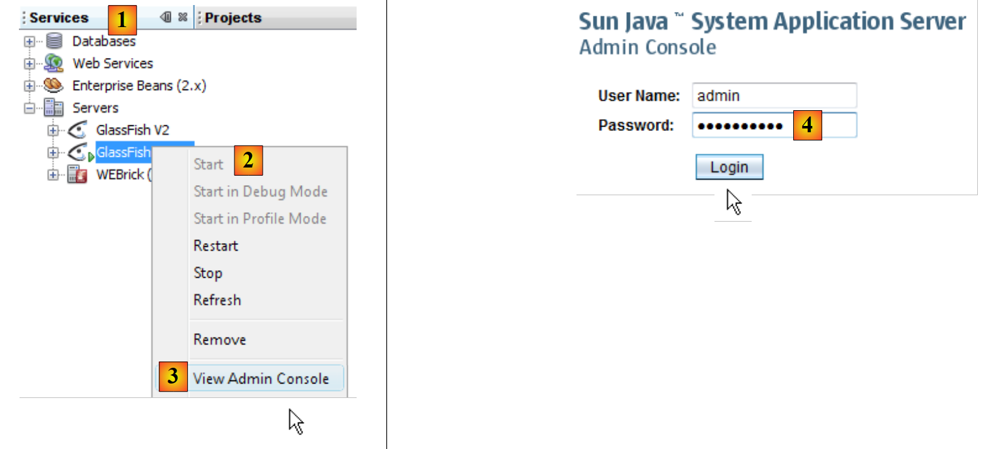This screenshot has width=981, height=449.
Task: Choose Refresh from the context menu
Action: 217,300
